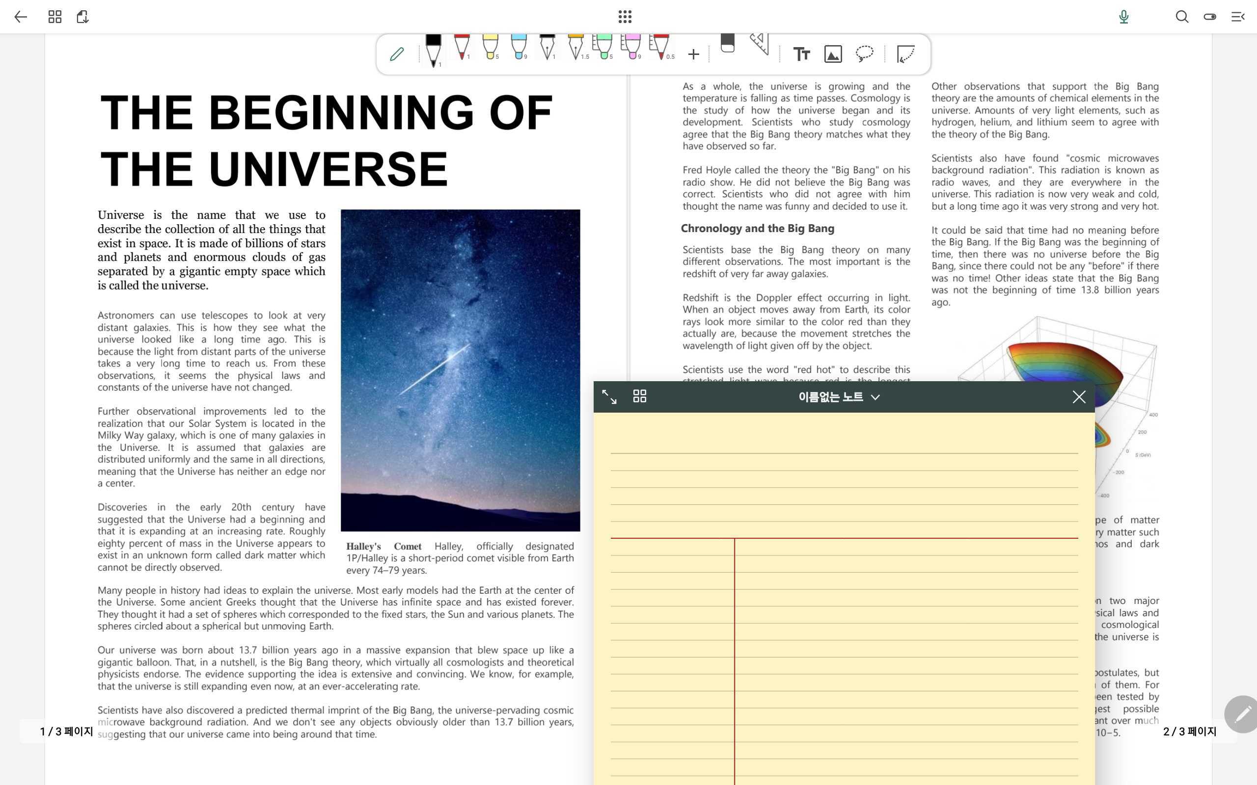Click the floating round pencil button
Viewport: 1257px width, 785px height.
(1242, 714)
